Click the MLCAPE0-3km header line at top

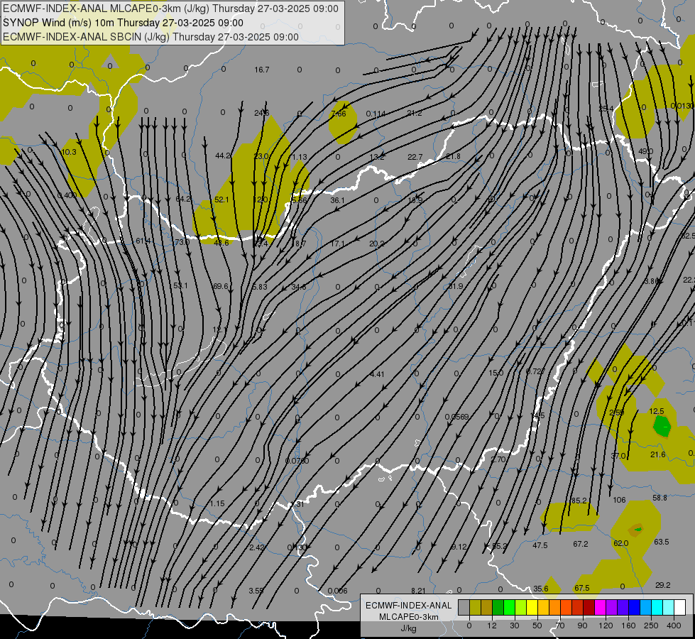tap(170, 9)
